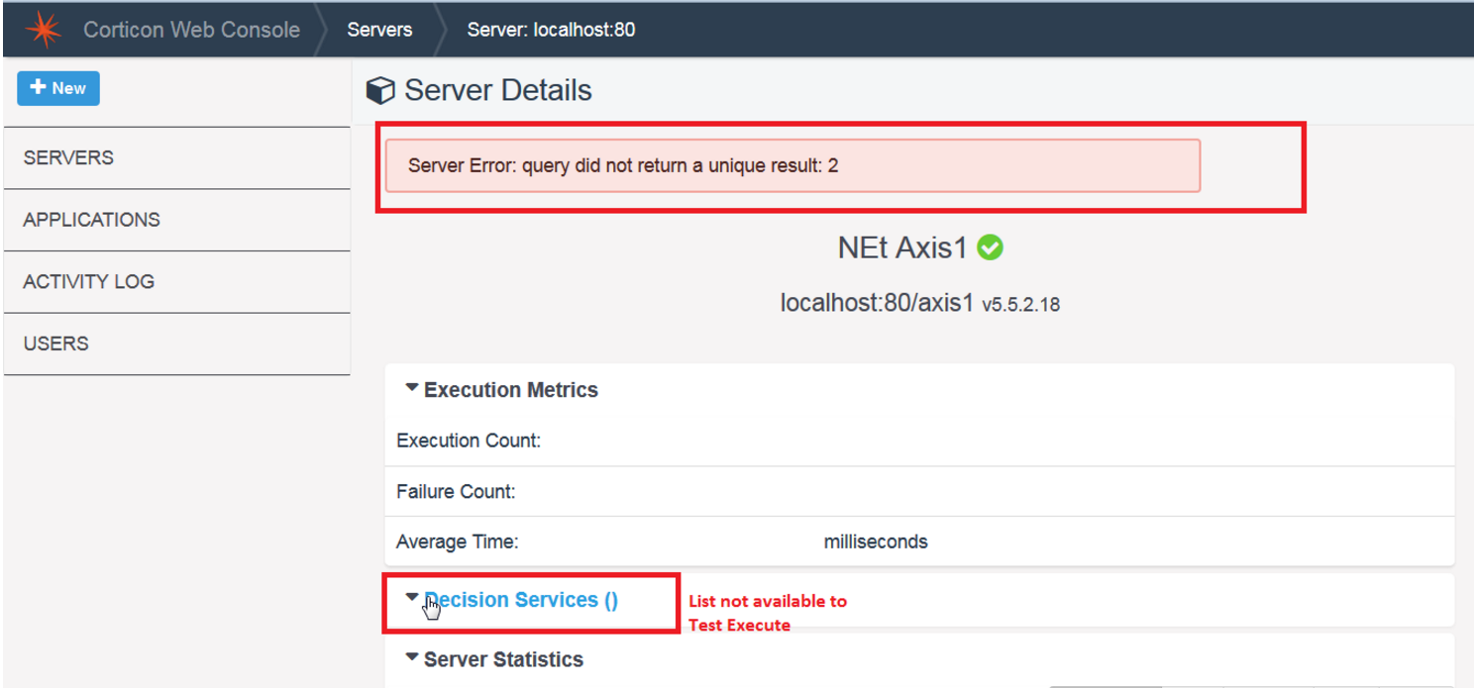Open the Servers breadcrumb
Viewport: 1474px width, 688px height.
tap(379, 30)
